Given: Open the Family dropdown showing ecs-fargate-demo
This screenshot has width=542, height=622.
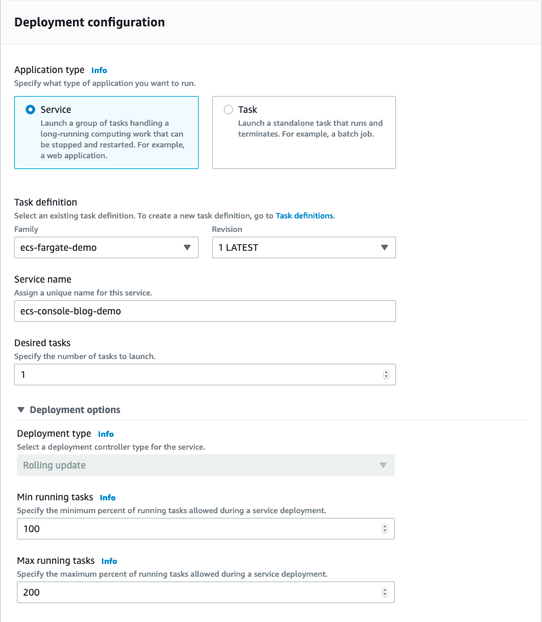Looking at the screenshot, I should click(x=106, y=247).
